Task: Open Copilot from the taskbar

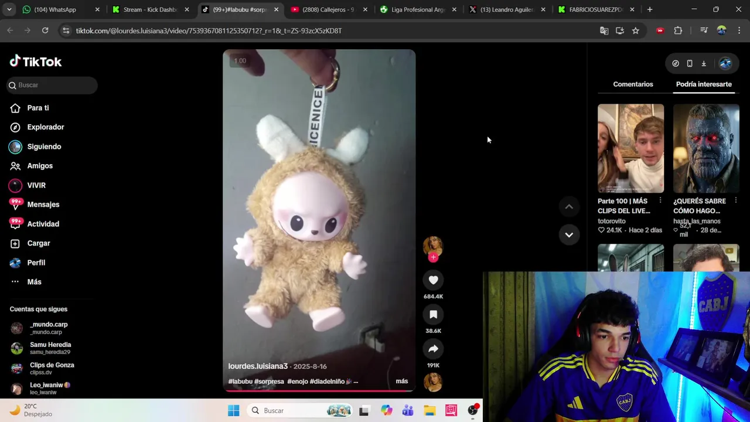Action: pos(386,411)
